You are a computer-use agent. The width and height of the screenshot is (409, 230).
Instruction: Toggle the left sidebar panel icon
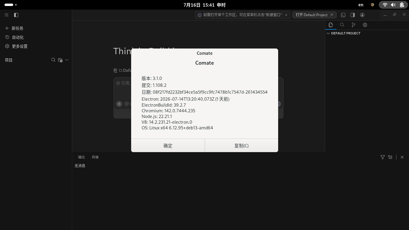[16, 15]
